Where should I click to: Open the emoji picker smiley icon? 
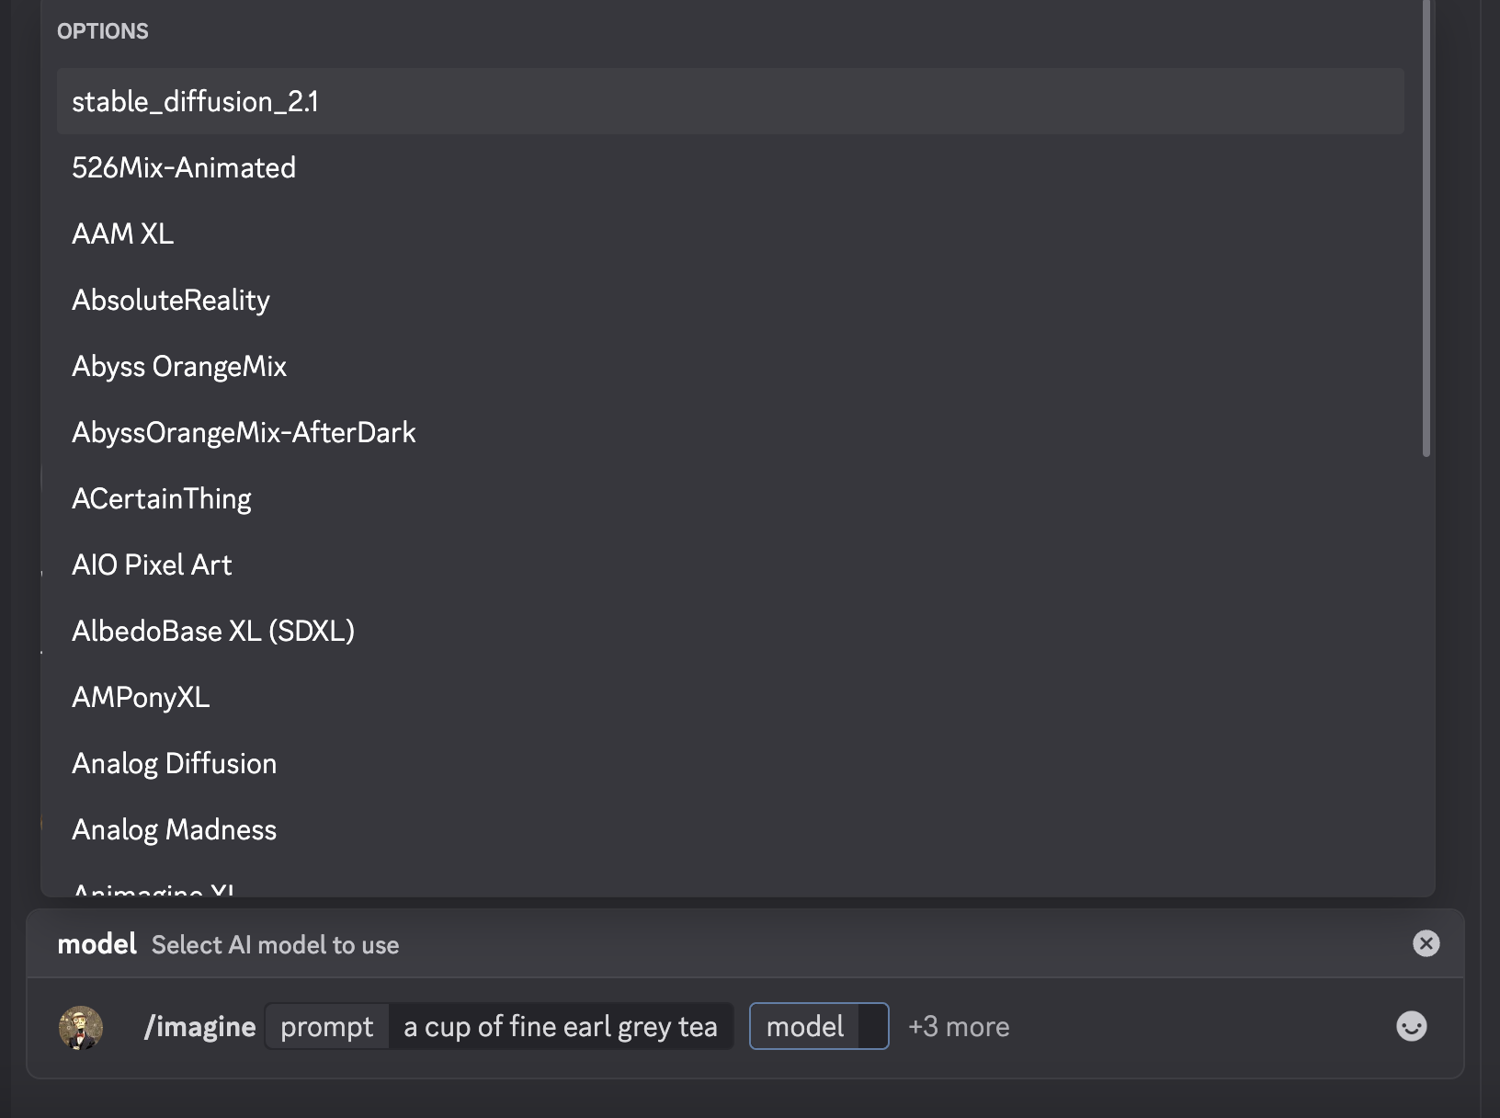(x=1411, y=1026)
